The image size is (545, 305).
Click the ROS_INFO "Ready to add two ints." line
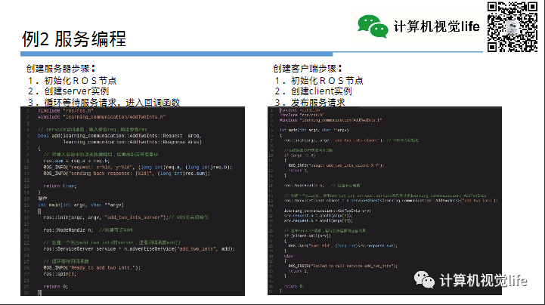(92, 268)
